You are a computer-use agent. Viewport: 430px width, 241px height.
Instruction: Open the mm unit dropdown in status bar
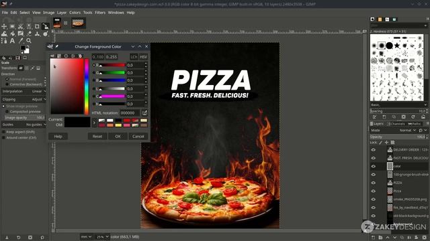[86, 236]
